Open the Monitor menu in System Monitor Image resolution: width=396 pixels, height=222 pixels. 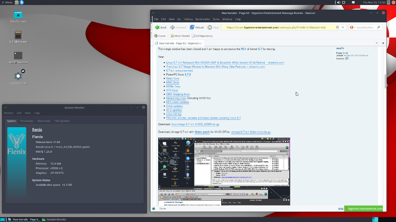pos(9,113)
